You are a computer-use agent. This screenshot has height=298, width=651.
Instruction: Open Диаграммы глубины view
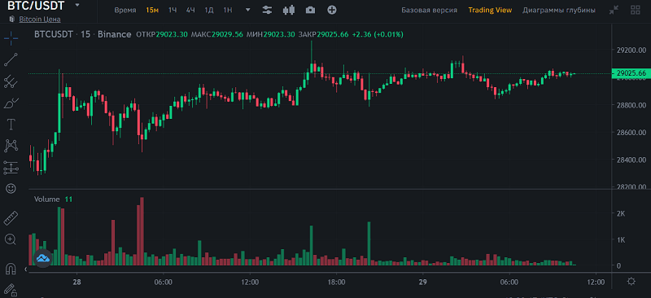[559, 10]
